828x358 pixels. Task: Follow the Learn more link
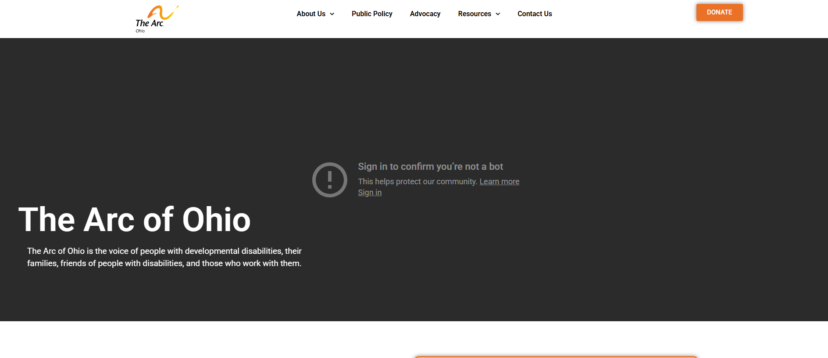click(499, 182)
